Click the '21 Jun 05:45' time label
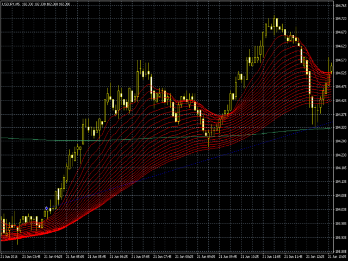 point(97,257)
